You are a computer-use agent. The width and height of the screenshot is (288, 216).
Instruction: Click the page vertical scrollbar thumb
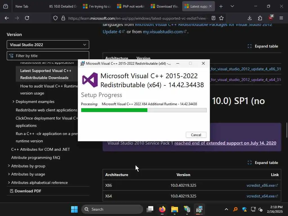[x=287, y=130]
